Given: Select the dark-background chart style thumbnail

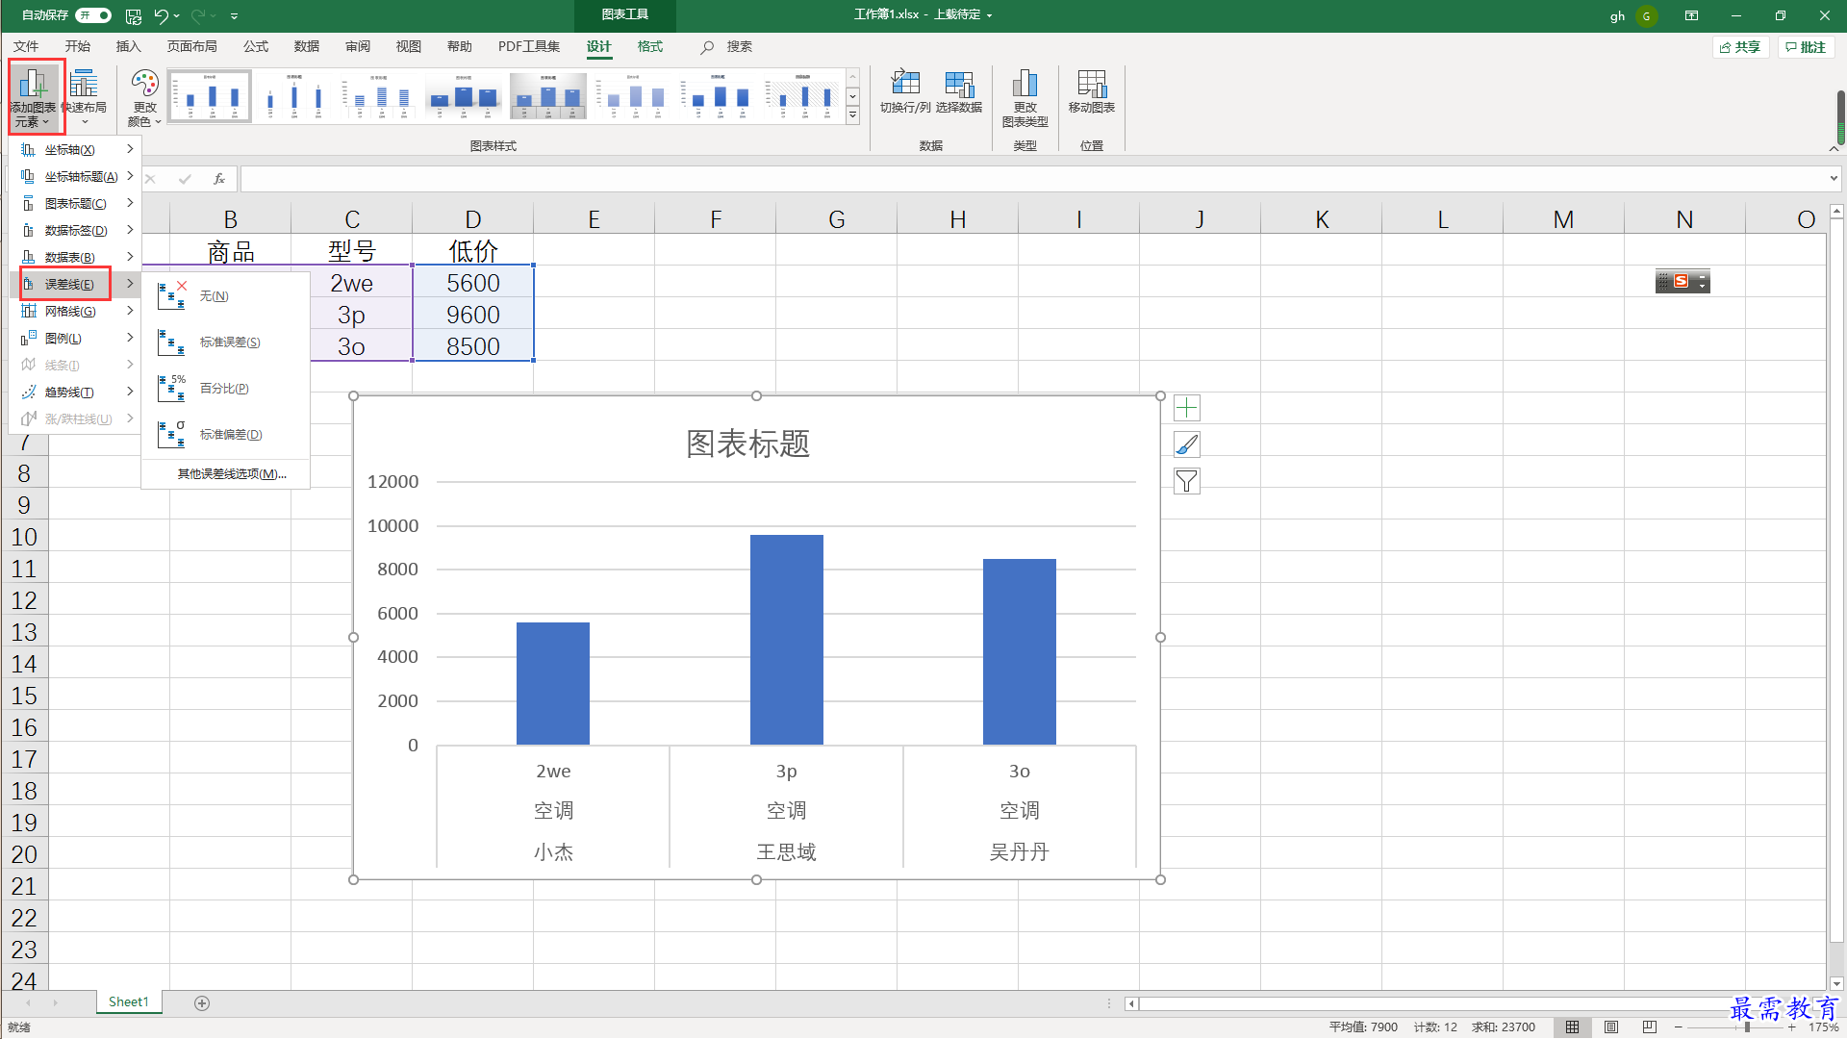Looking at the screenshot, I should coord(548,96).
